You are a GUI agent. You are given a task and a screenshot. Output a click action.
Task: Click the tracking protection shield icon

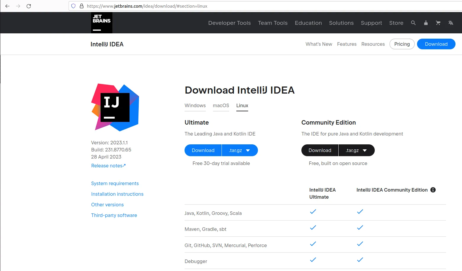point(73,6)
